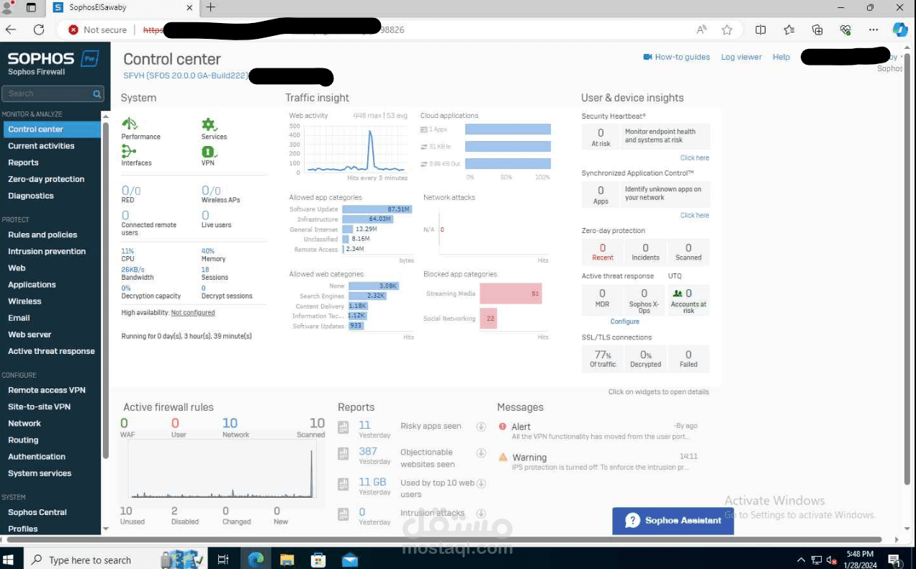Open Zero-day protection menu item
Screen dimensions: 916x569
point(46,179)
